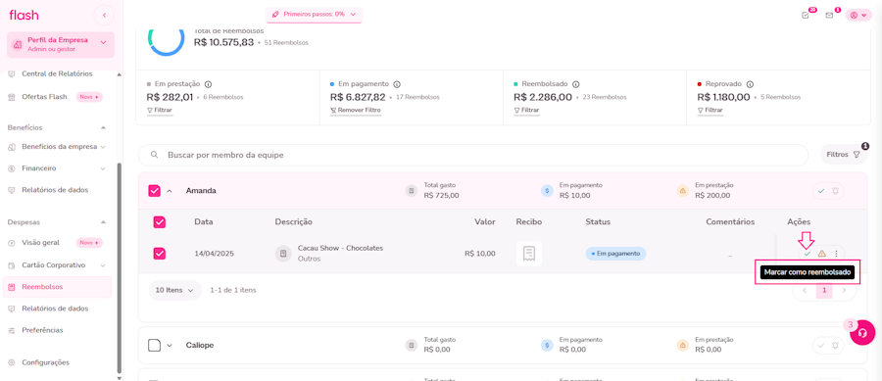Open Relatórios de dados under Despesas

click(55, 309)
